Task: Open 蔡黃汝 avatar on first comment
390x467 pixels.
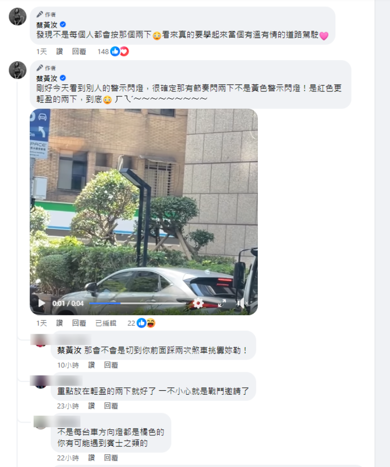Action: pos(18,17)
